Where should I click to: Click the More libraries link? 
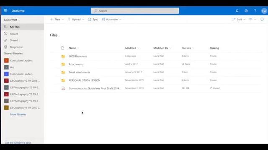tap(18, 115)
